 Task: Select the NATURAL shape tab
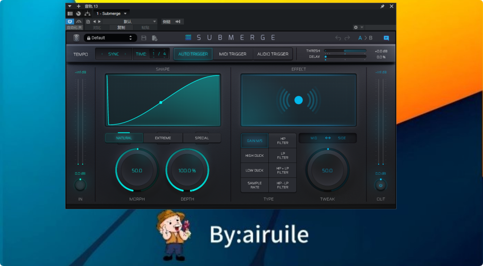click(124, 138)
